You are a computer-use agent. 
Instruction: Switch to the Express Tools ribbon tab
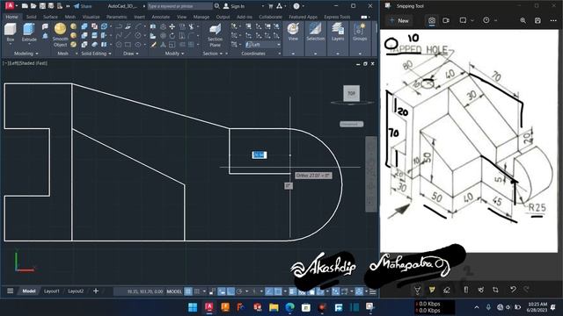(337, 17)
